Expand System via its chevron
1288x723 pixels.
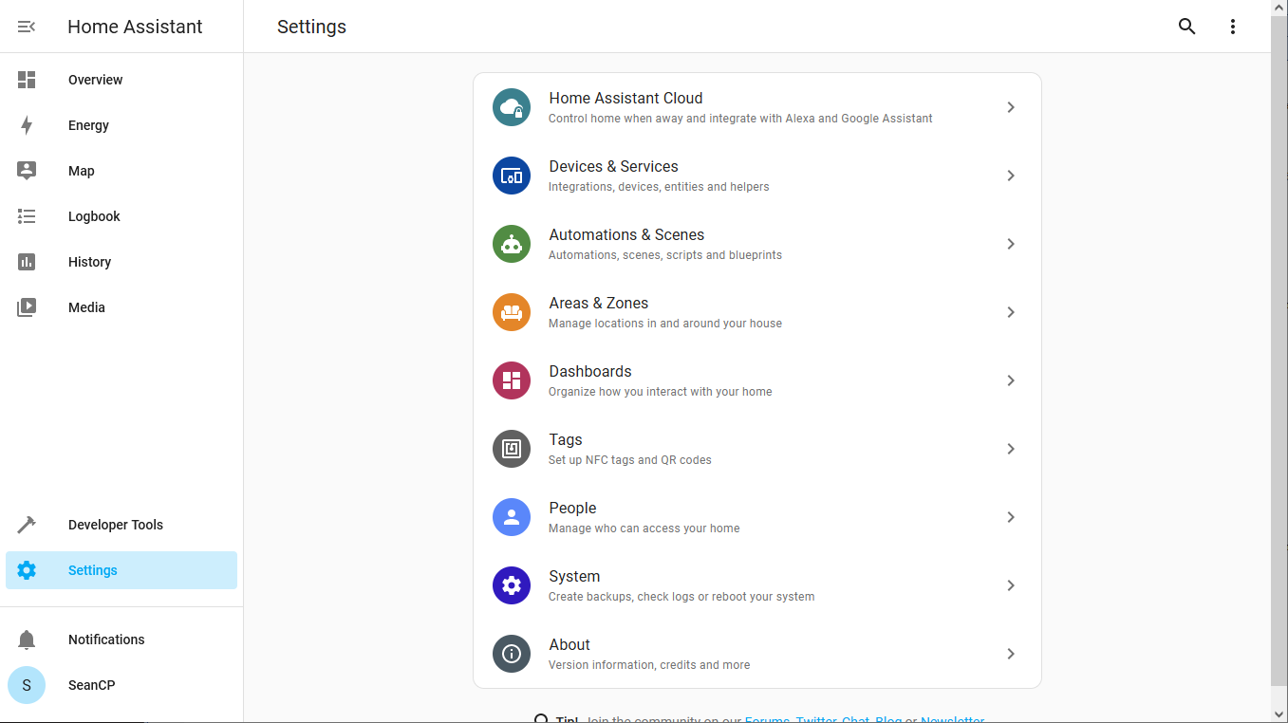(1011, 585)
